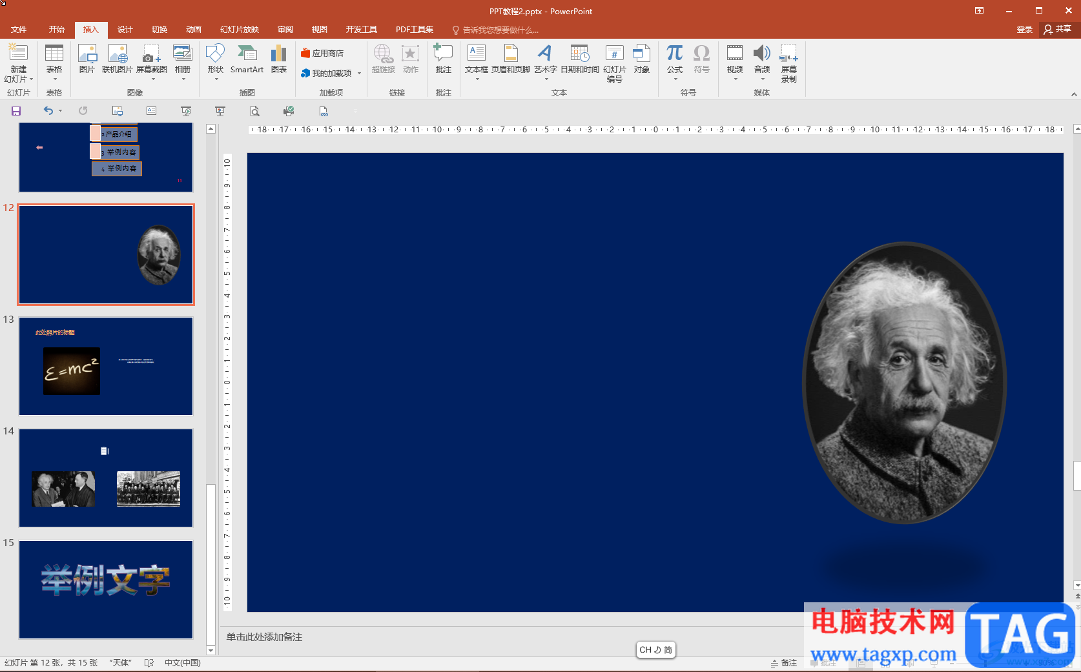This screenshot has height=672, width=1081.
Task: Add a comment with 批注
Action: 444,59
